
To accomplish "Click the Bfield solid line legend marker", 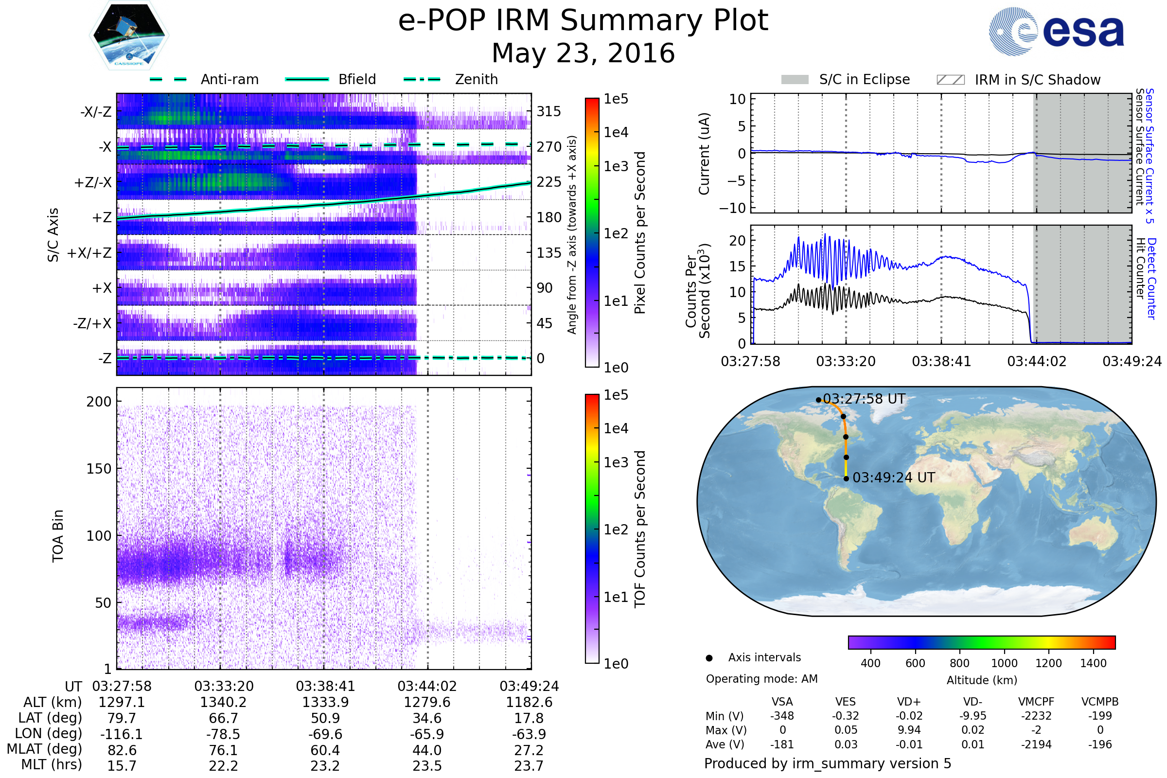I will [x=307, y=79].
